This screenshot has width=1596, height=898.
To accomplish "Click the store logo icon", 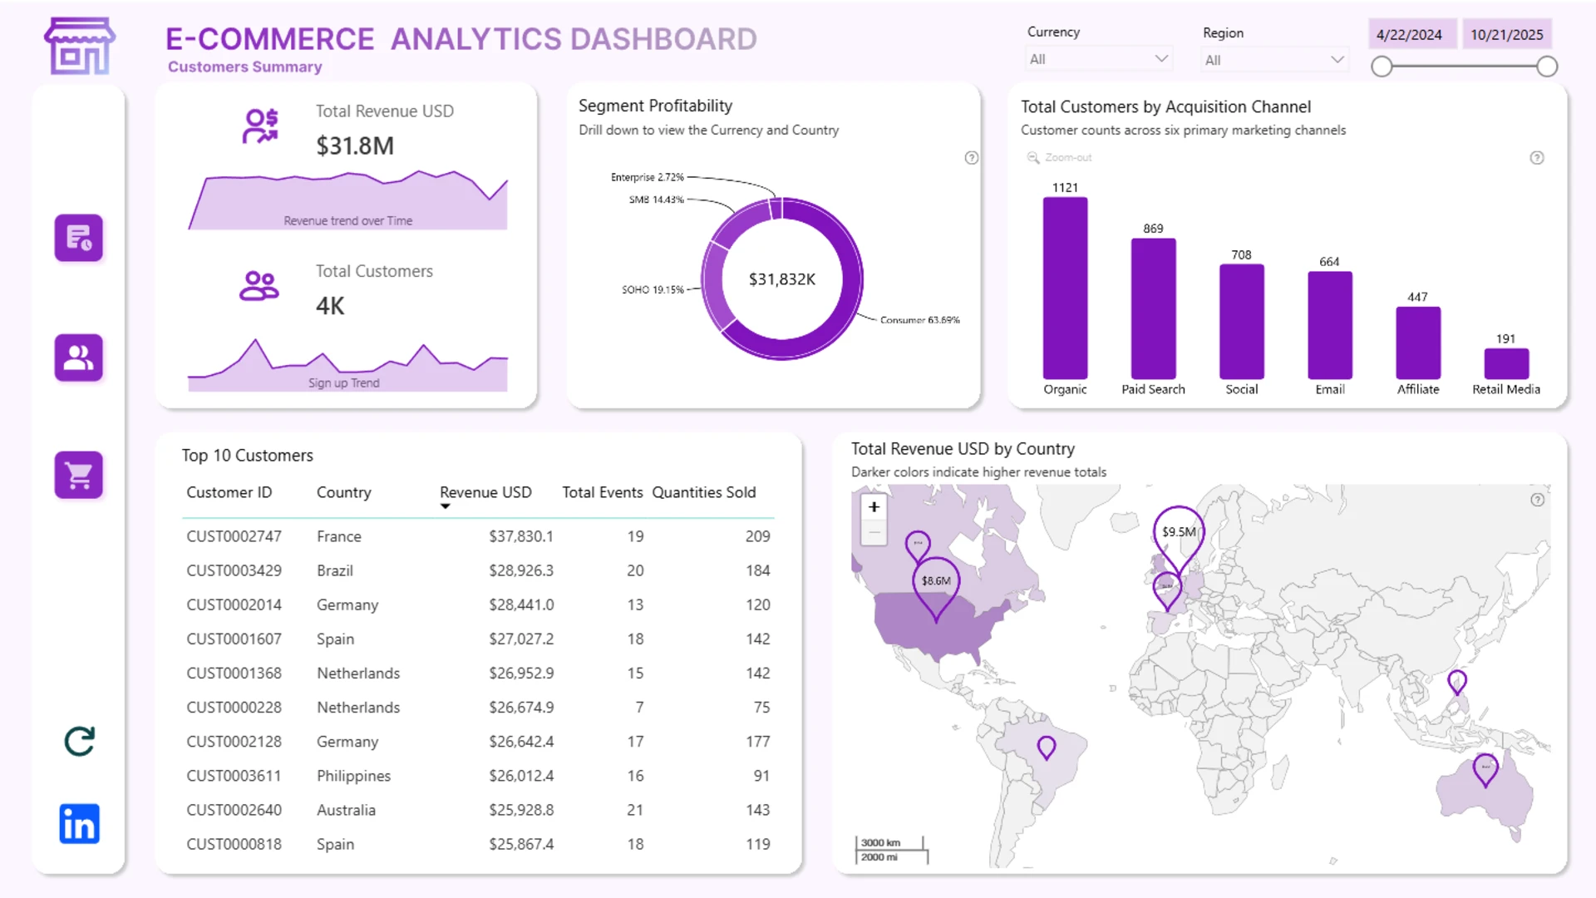I will coord(80,47).
